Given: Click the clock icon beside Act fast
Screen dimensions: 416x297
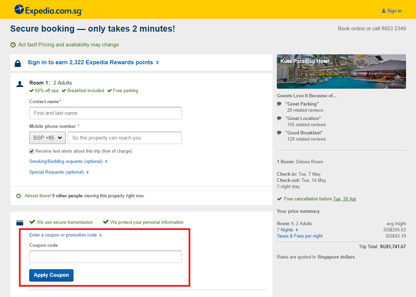Looking at the screenshot, I should pyautogui.click(x=13, y=45).
